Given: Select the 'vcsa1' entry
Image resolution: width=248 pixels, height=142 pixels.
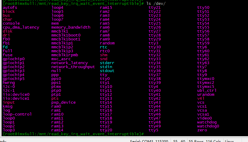Looking at the screenshot, I should pos(203,114).
